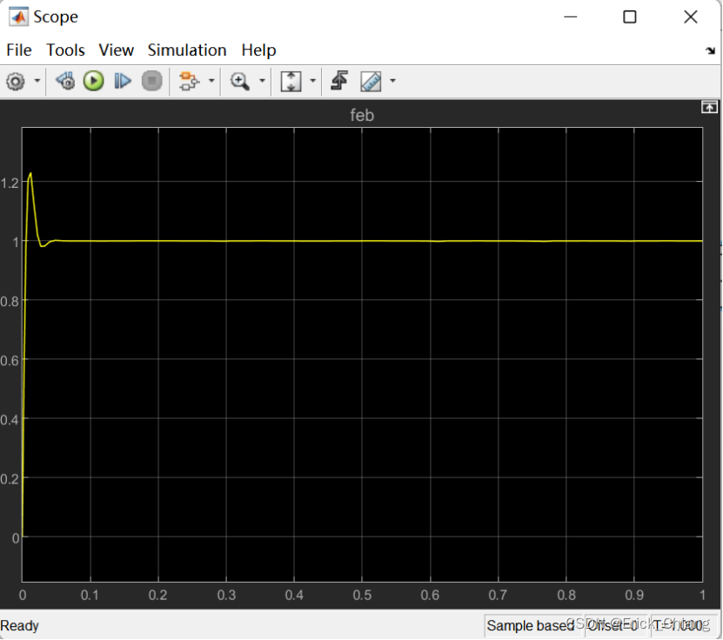The height and width of the screenshot is (640, 723).
Task: Click the 0.5 x-axis tick label
Action: 362,596
